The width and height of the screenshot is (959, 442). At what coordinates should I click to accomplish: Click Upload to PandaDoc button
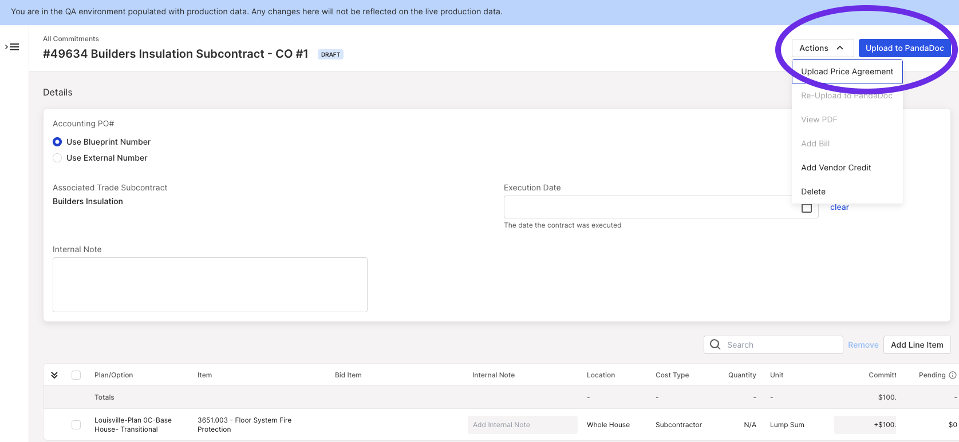[905, 48]
